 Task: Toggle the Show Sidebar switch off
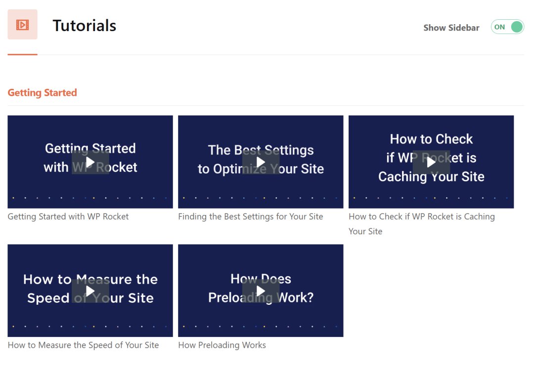507,27
